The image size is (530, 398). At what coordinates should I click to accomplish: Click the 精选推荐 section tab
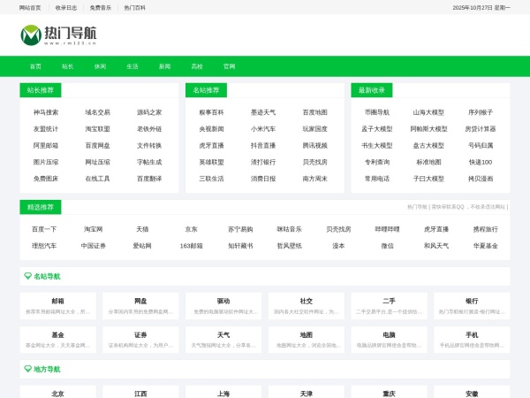41,207
